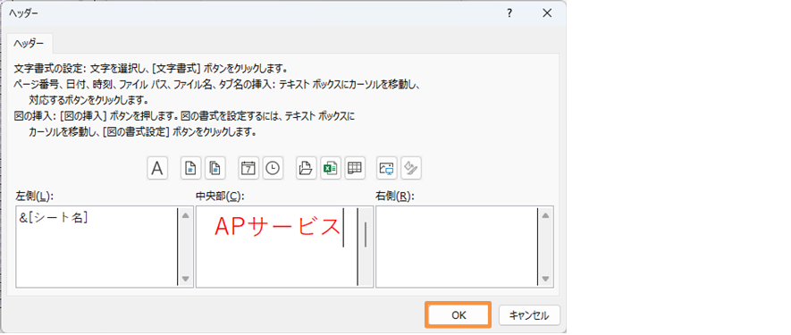Click the 中央部 scrollbar thumb
The width and height of the screenshot is (791, 335).
point(366,234)
